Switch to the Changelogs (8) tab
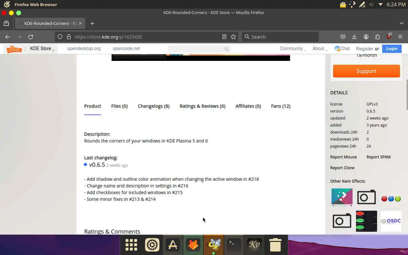 154,106
